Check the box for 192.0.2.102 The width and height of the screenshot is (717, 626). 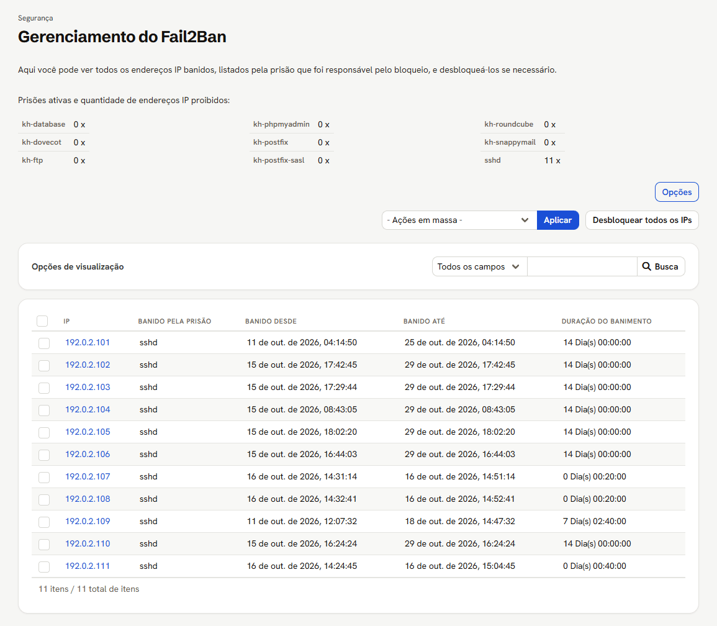pyautogui.click(x=44, y=365)
